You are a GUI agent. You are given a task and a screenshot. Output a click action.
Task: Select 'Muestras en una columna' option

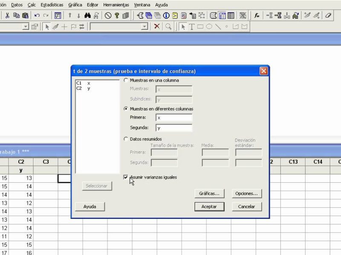(x=126, y=80)
